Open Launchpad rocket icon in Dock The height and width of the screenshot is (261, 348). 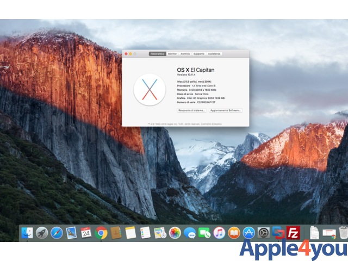42,233
